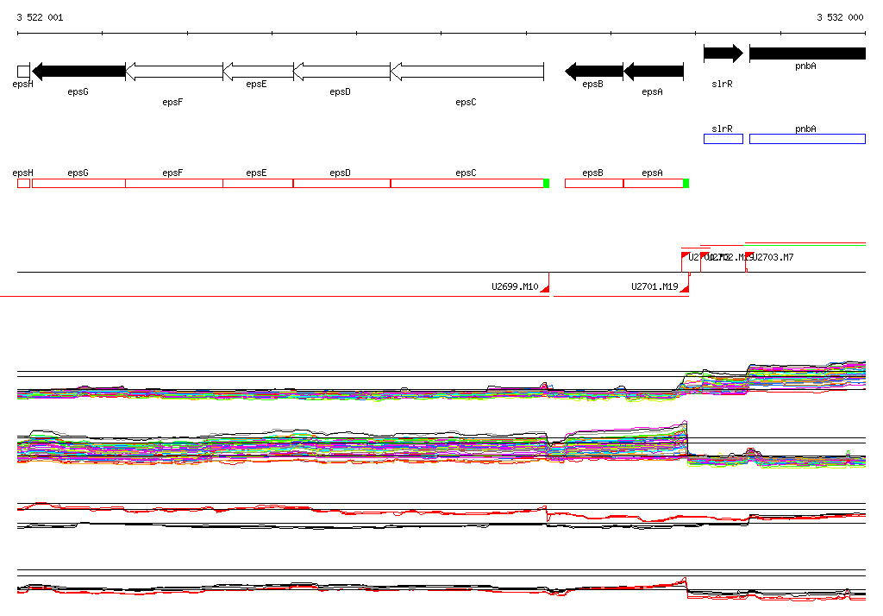Select the white epsF gene arrow
This screenshot has width=883, height=616.
click(174, 71)
